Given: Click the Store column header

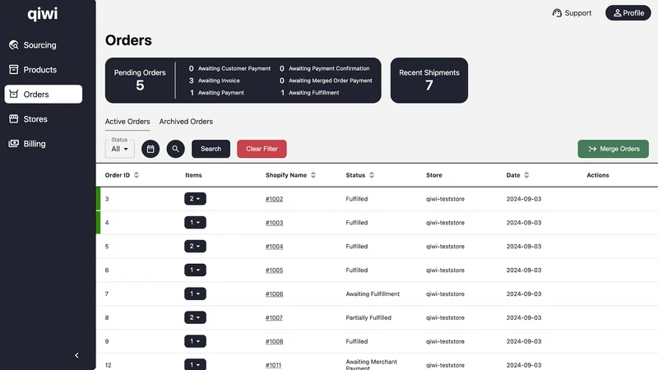Looking at the screenshot, I should (x=434, y=175).
